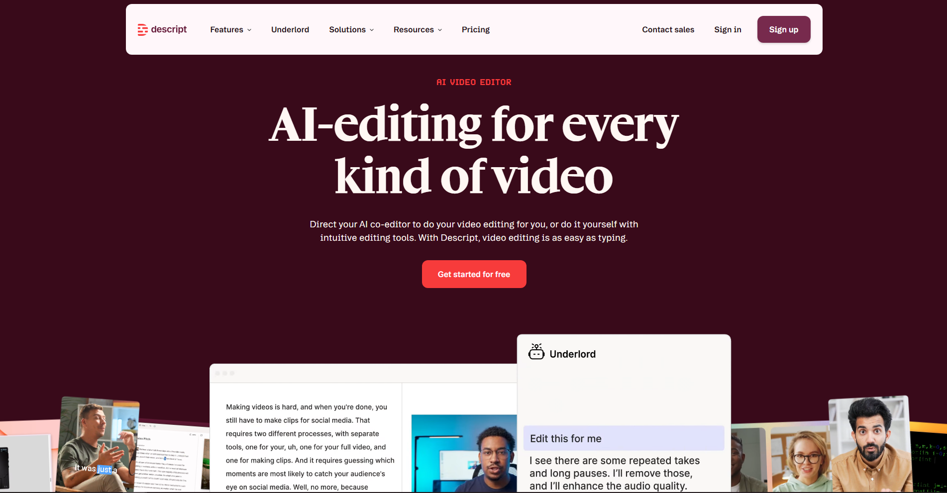The height and width of the screenshot is (493, 947).
Task: Click the 'It was just a' captioned video thumbnail
Action: [x=97, y=444]
